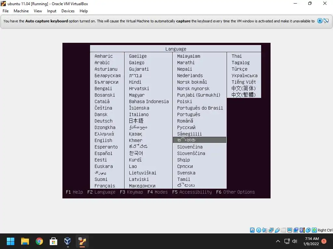
Task: Select 中文(简体) from the language list
Action: (243, 88)
